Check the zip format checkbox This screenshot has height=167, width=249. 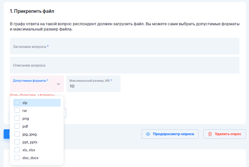coord(17,103)
